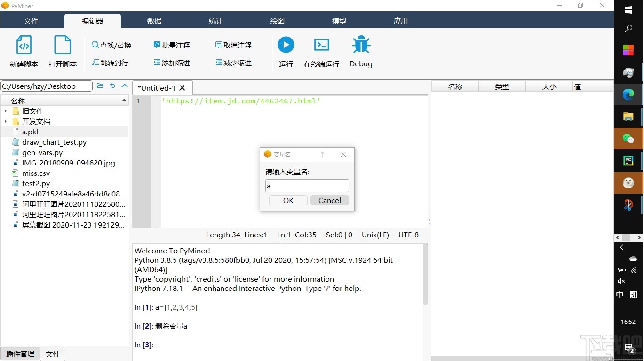
Task: Cancel the 变量名 dialog
Action: click(329, 200)
